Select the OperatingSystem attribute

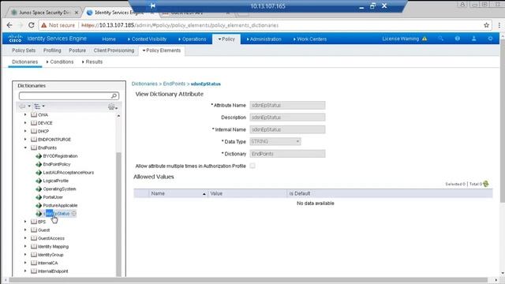tap(59, 189)
